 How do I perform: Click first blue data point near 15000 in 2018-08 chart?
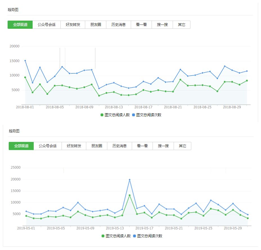coord(25,61)
